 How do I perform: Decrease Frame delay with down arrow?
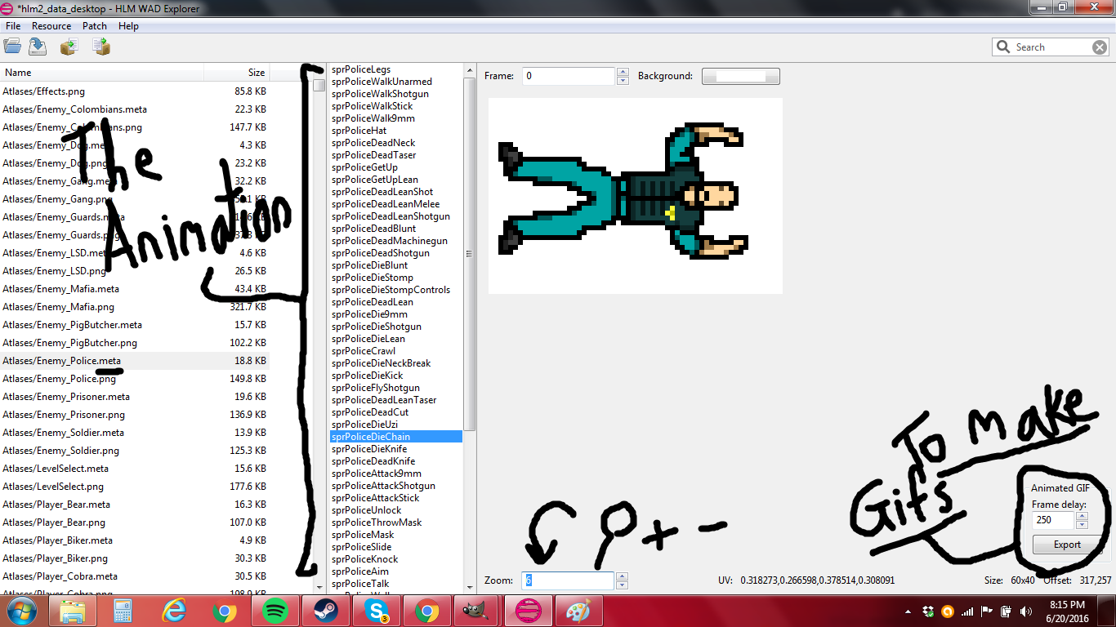[x=1082, y=524]
